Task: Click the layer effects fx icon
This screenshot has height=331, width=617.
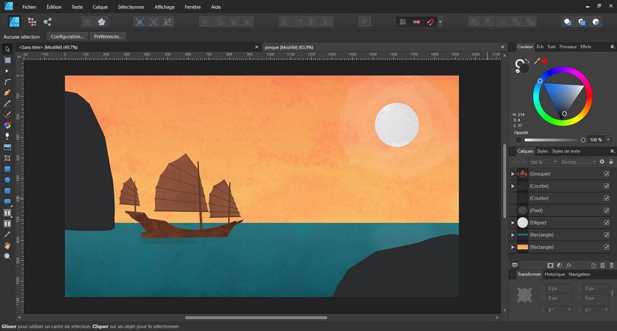Action: pos(568,265)
